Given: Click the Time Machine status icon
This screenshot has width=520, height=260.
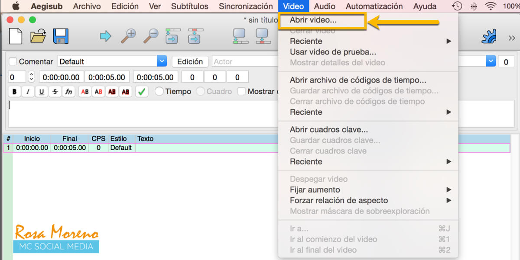Looking at the screenshot, I should [x=457, y=6].
